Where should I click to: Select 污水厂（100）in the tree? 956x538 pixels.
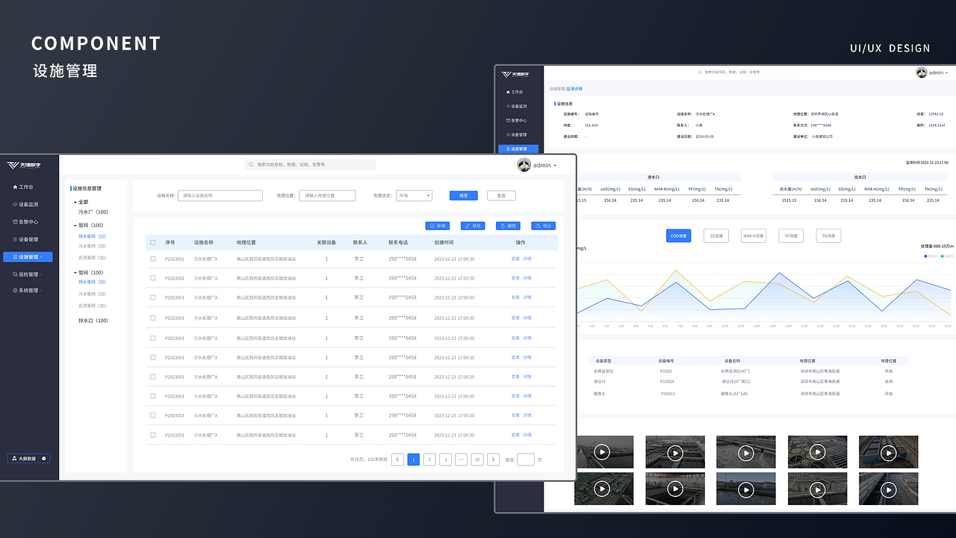[93, 212]
